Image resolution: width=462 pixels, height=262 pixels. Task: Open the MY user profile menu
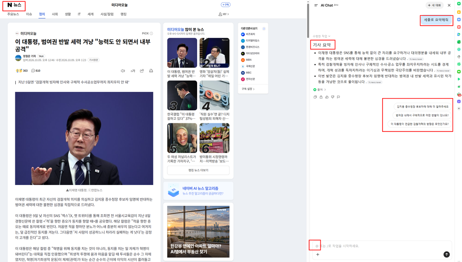tap(224, 14)
